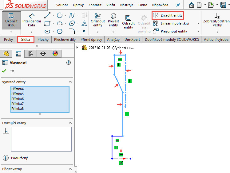Collapse Vybrané entity section
Image resolution: width=230 pixels, height=173 pixels.
tap(70, 82)
